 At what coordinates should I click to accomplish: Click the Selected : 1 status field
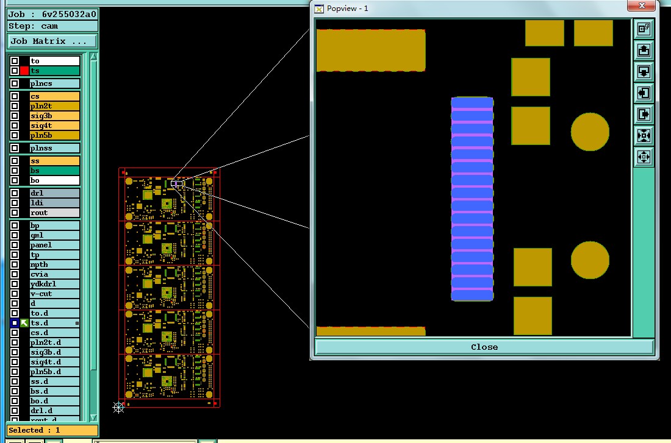pyautogui.click(x=52, y=430)
